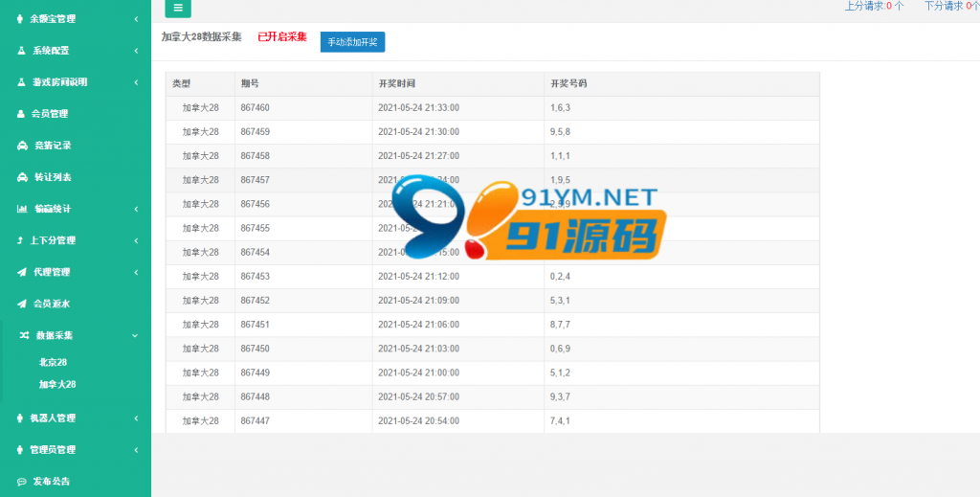The width and height of the screenshot is (980, 497).
Task: Expand the 管理员管理 chevron
Action: point(136,450)
